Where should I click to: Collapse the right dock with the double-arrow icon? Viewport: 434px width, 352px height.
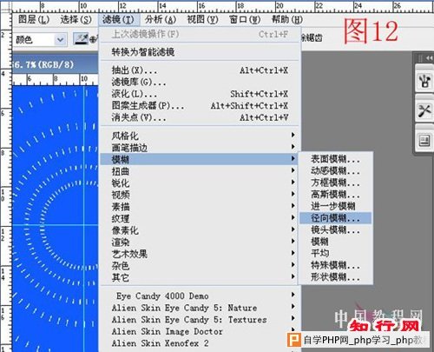point(429,58)
